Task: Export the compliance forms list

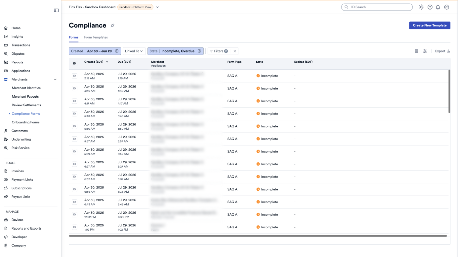Action: pyautogui.click(x=442, y=51)
